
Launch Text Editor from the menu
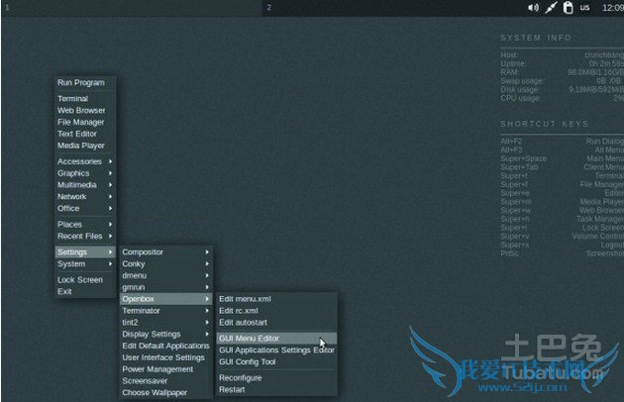click(x=85, y=134)
